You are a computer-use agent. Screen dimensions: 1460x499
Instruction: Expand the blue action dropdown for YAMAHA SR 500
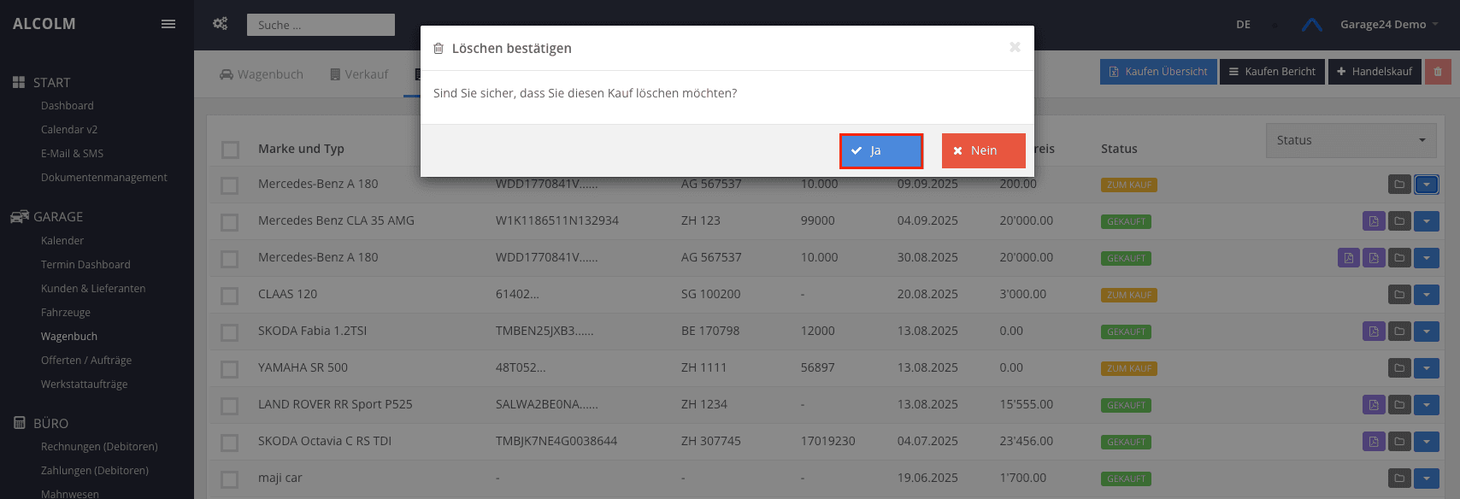[1427, 368]
